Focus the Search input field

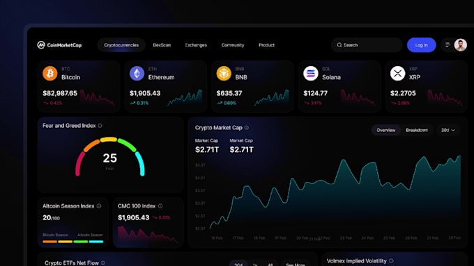(x=367, y=45)
